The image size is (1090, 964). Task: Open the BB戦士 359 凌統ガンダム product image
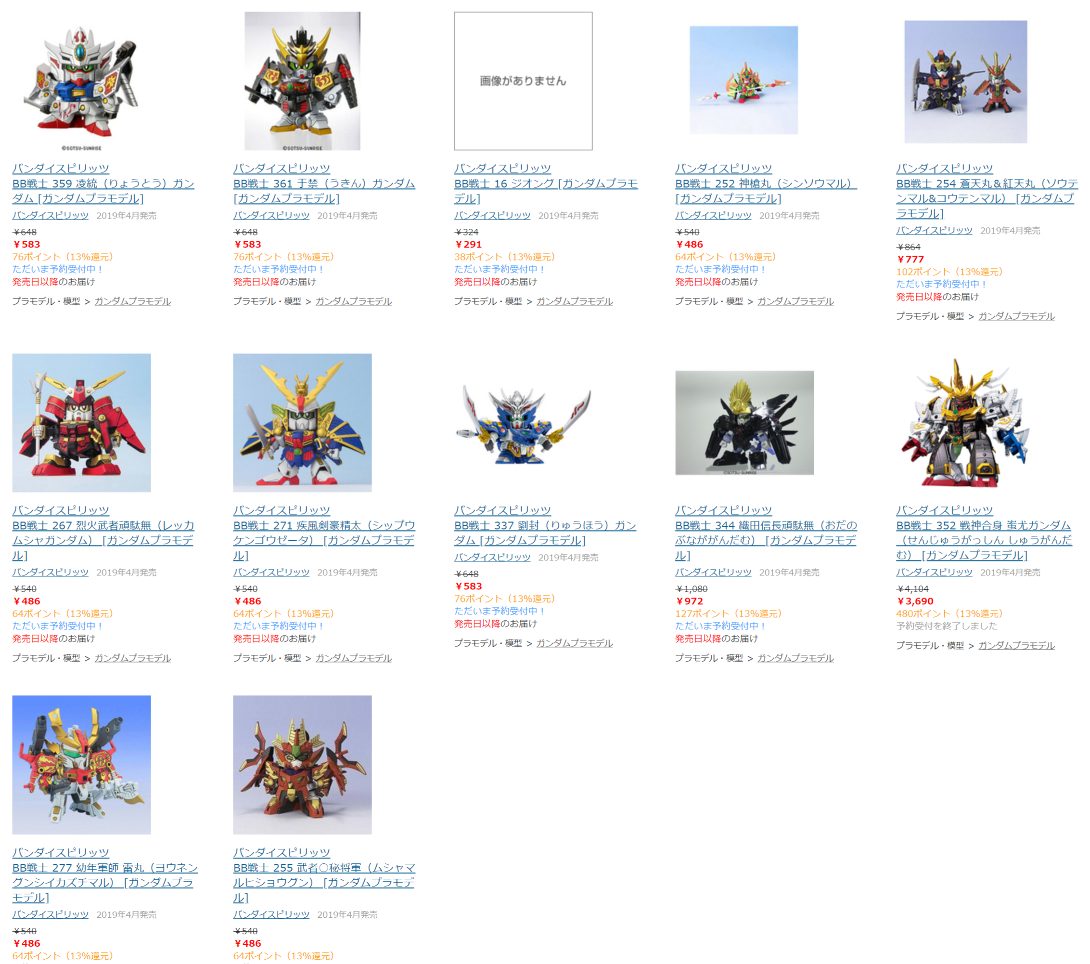tap(81, 81)
